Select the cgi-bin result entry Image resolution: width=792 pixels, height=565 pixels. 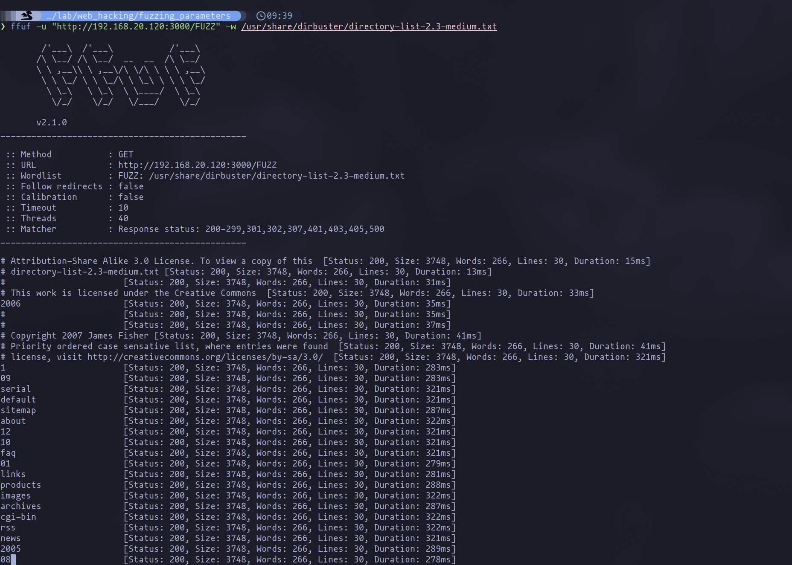[x=18, y=517]
